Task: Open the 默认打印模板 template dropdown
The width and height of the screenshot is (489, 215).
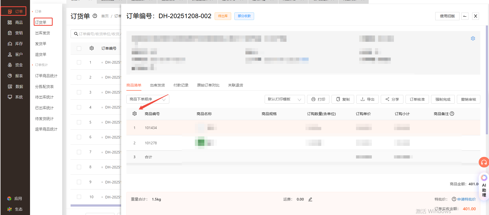Action: point(285,99)
